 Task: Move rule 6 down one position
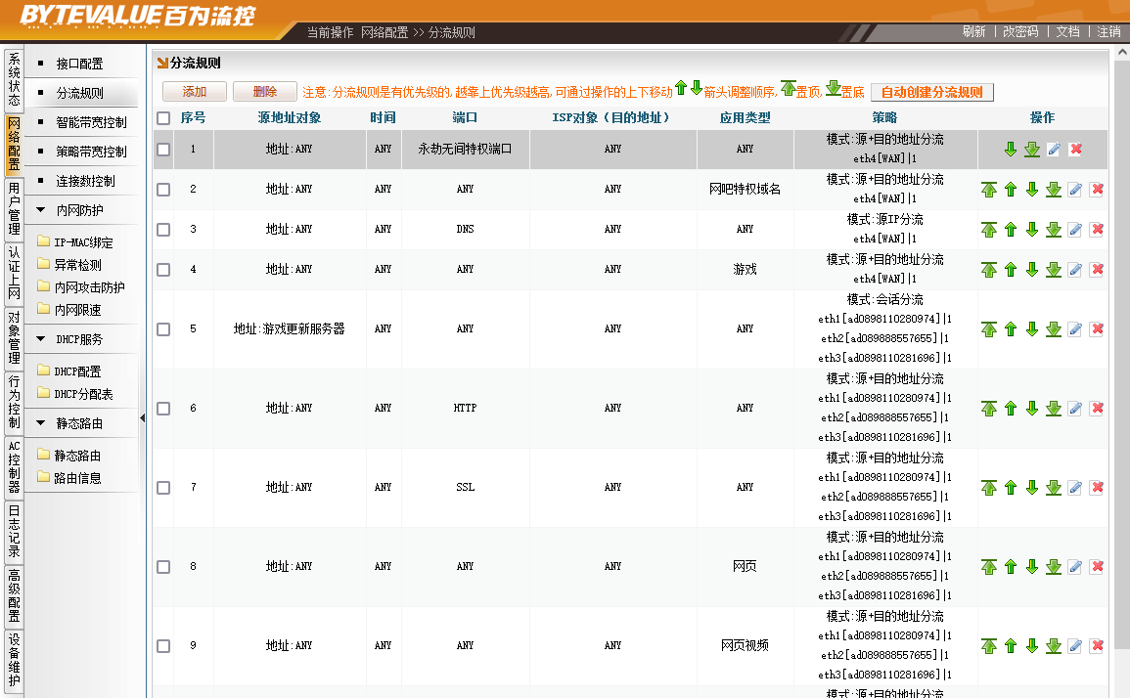tap(1031, 409)
